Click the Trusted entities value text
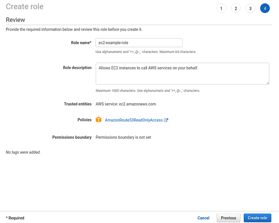Image resolution: width=279 pixels, height=223 pixels. [126, 104]
